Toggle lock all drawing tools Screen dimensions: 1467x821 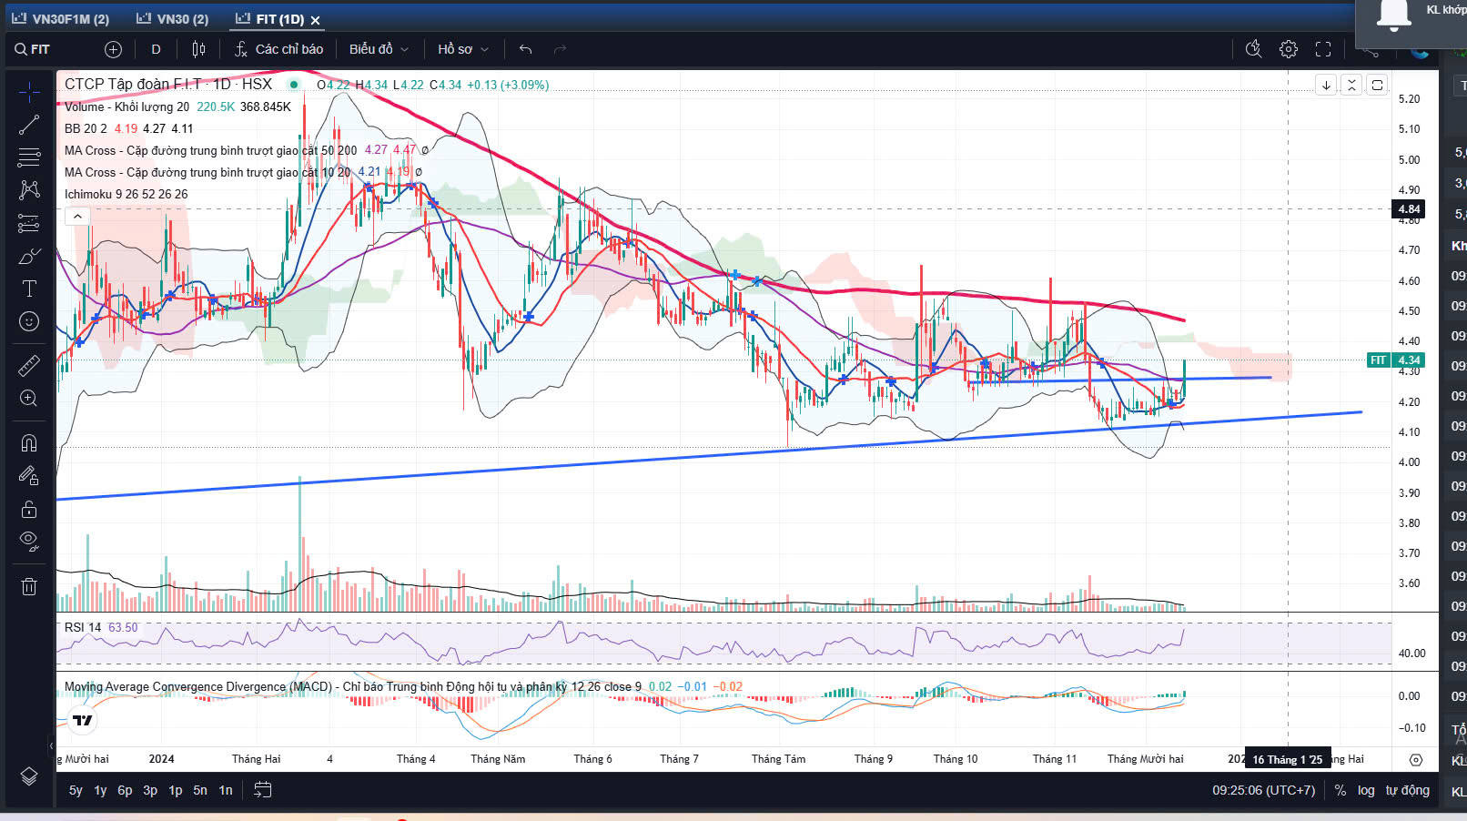[x=29, y=509]
